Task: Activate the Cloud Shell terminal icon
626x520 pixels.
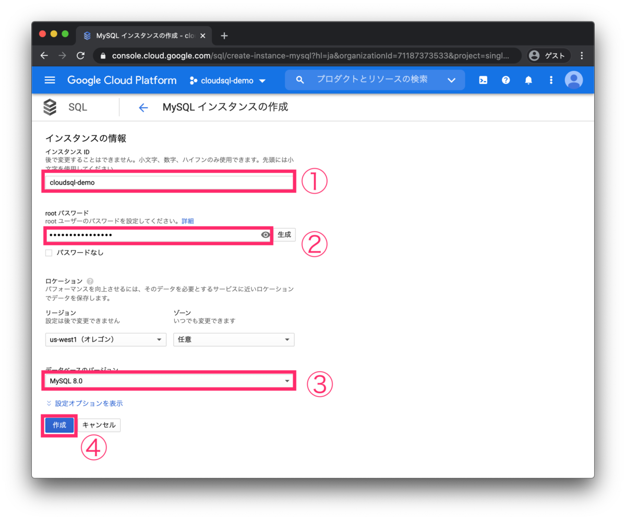Action: tap(483, 80)
